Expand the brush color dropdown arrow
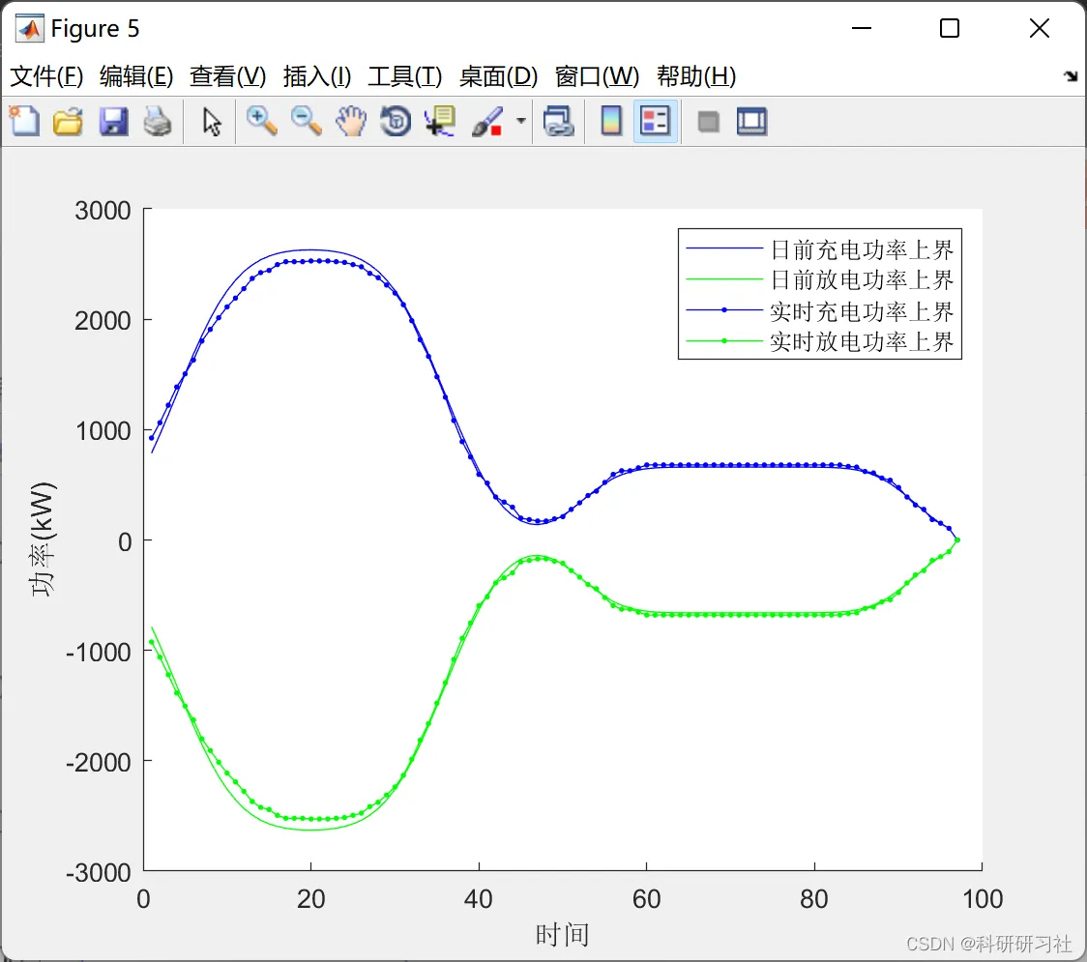Viewport: 1087px width, 962px height. pos(520,121)
